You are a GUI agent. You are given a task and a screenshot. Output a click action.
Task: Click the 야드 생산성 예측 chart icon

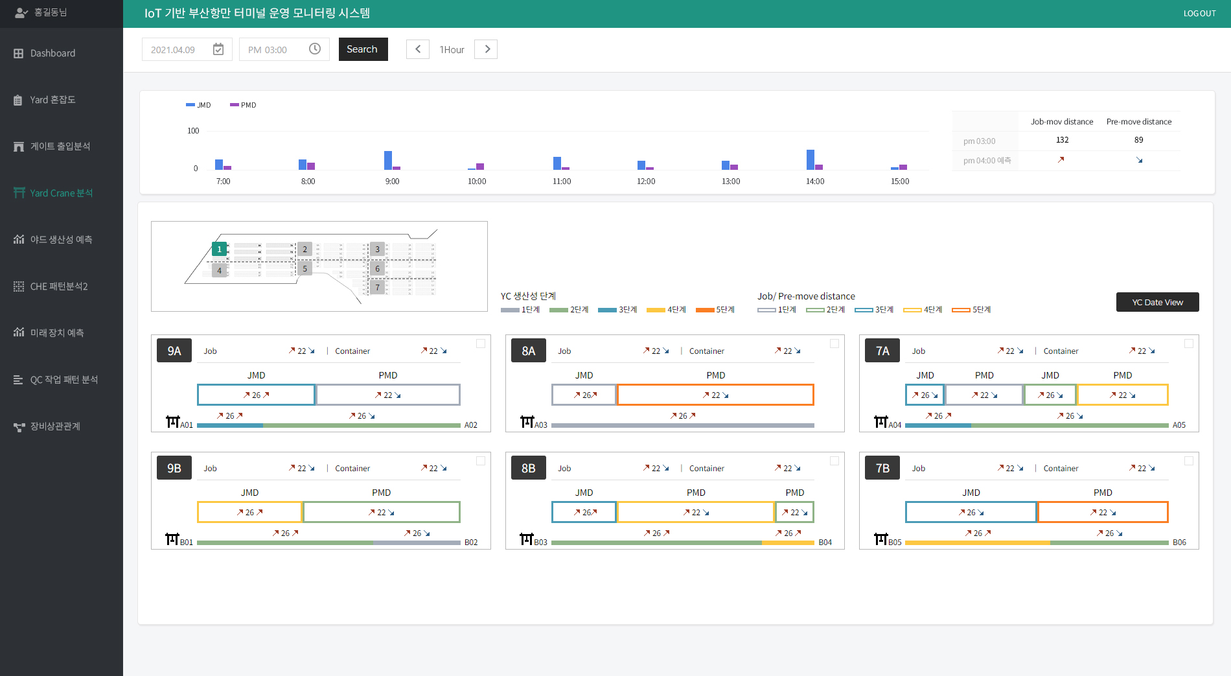19,240
